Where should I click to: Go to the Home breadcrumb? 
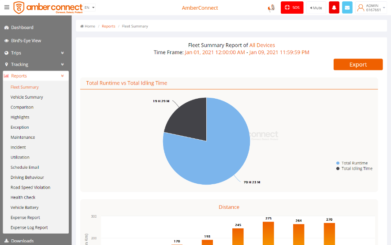(88, 26)
